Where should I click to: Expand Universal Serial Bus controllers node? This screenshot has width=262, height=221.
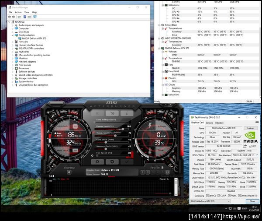13,85
